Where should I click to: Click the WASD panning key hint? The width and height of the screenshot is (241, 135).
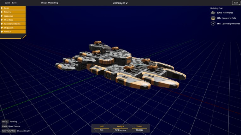5,121
